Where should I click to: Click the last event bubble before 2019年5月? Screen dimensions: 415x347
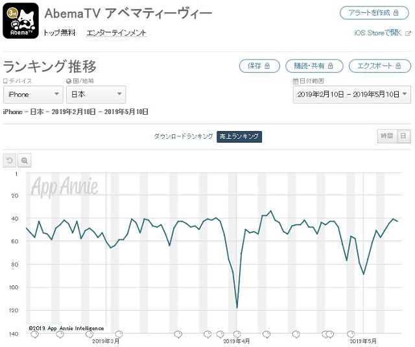tap(351, 334)
